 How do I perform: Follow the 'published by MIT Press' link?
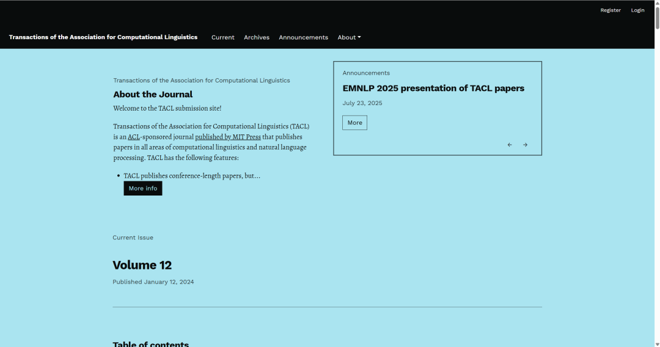[228, 137]
